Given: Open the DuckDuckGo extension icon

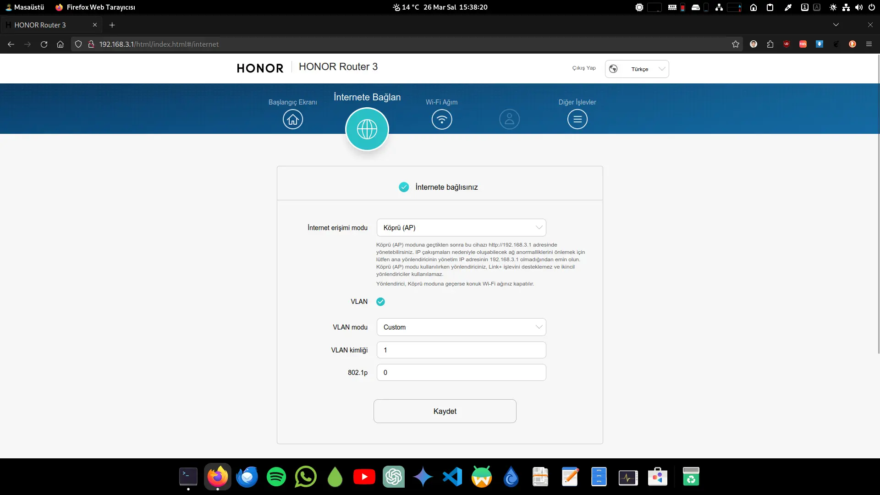Looking at the screenshot, I should point(852,44).
